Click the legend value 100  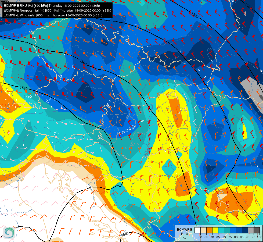tap(260, 237)
